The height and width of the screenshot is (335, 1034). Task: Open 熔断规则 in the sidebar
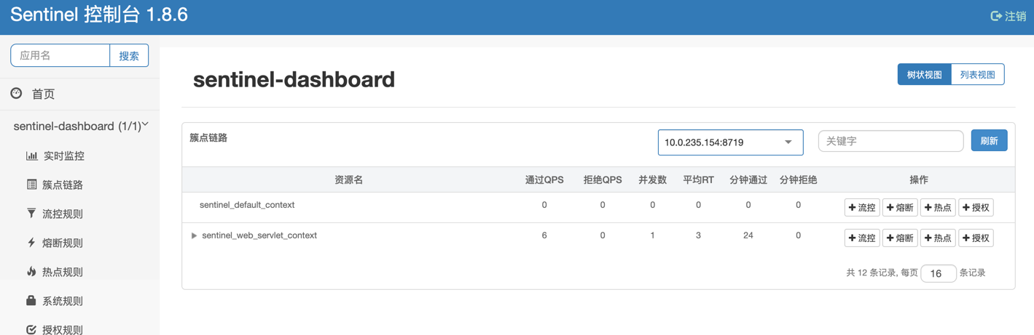click(63, 243)
